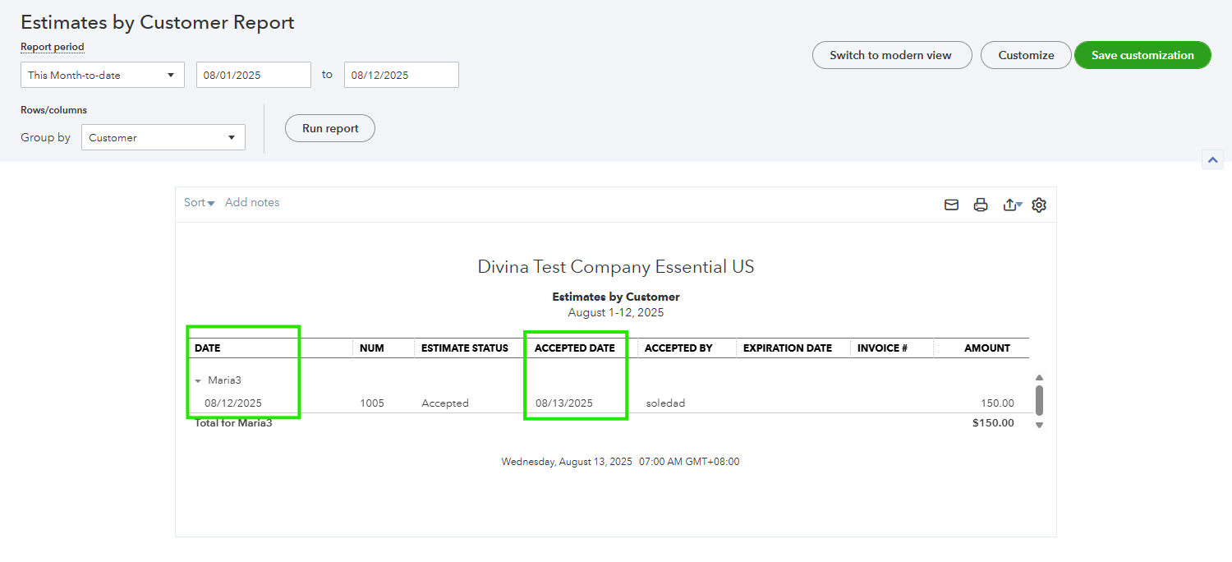
Task: Click the report vertical scrollbar thumb
Action: (1039, 400)
